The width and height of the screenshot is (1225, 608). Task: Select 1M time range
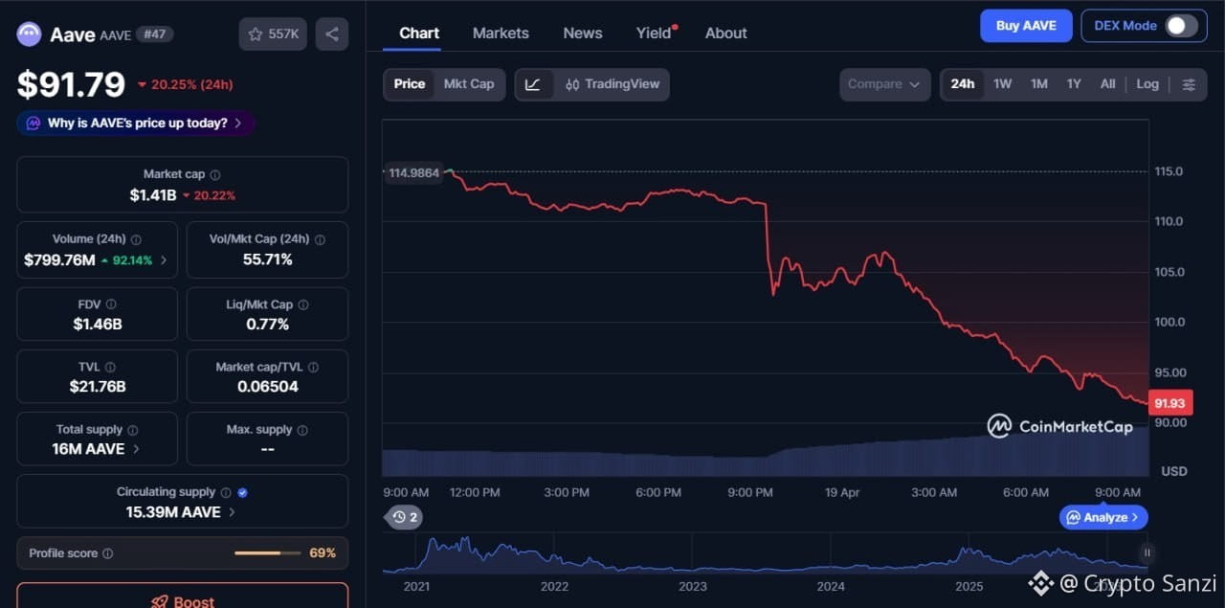(x=1039, y=84)
